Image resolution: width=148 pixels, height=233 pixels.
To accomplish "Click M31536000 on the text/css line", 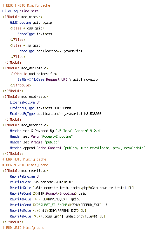I will [x=62, y=108].
